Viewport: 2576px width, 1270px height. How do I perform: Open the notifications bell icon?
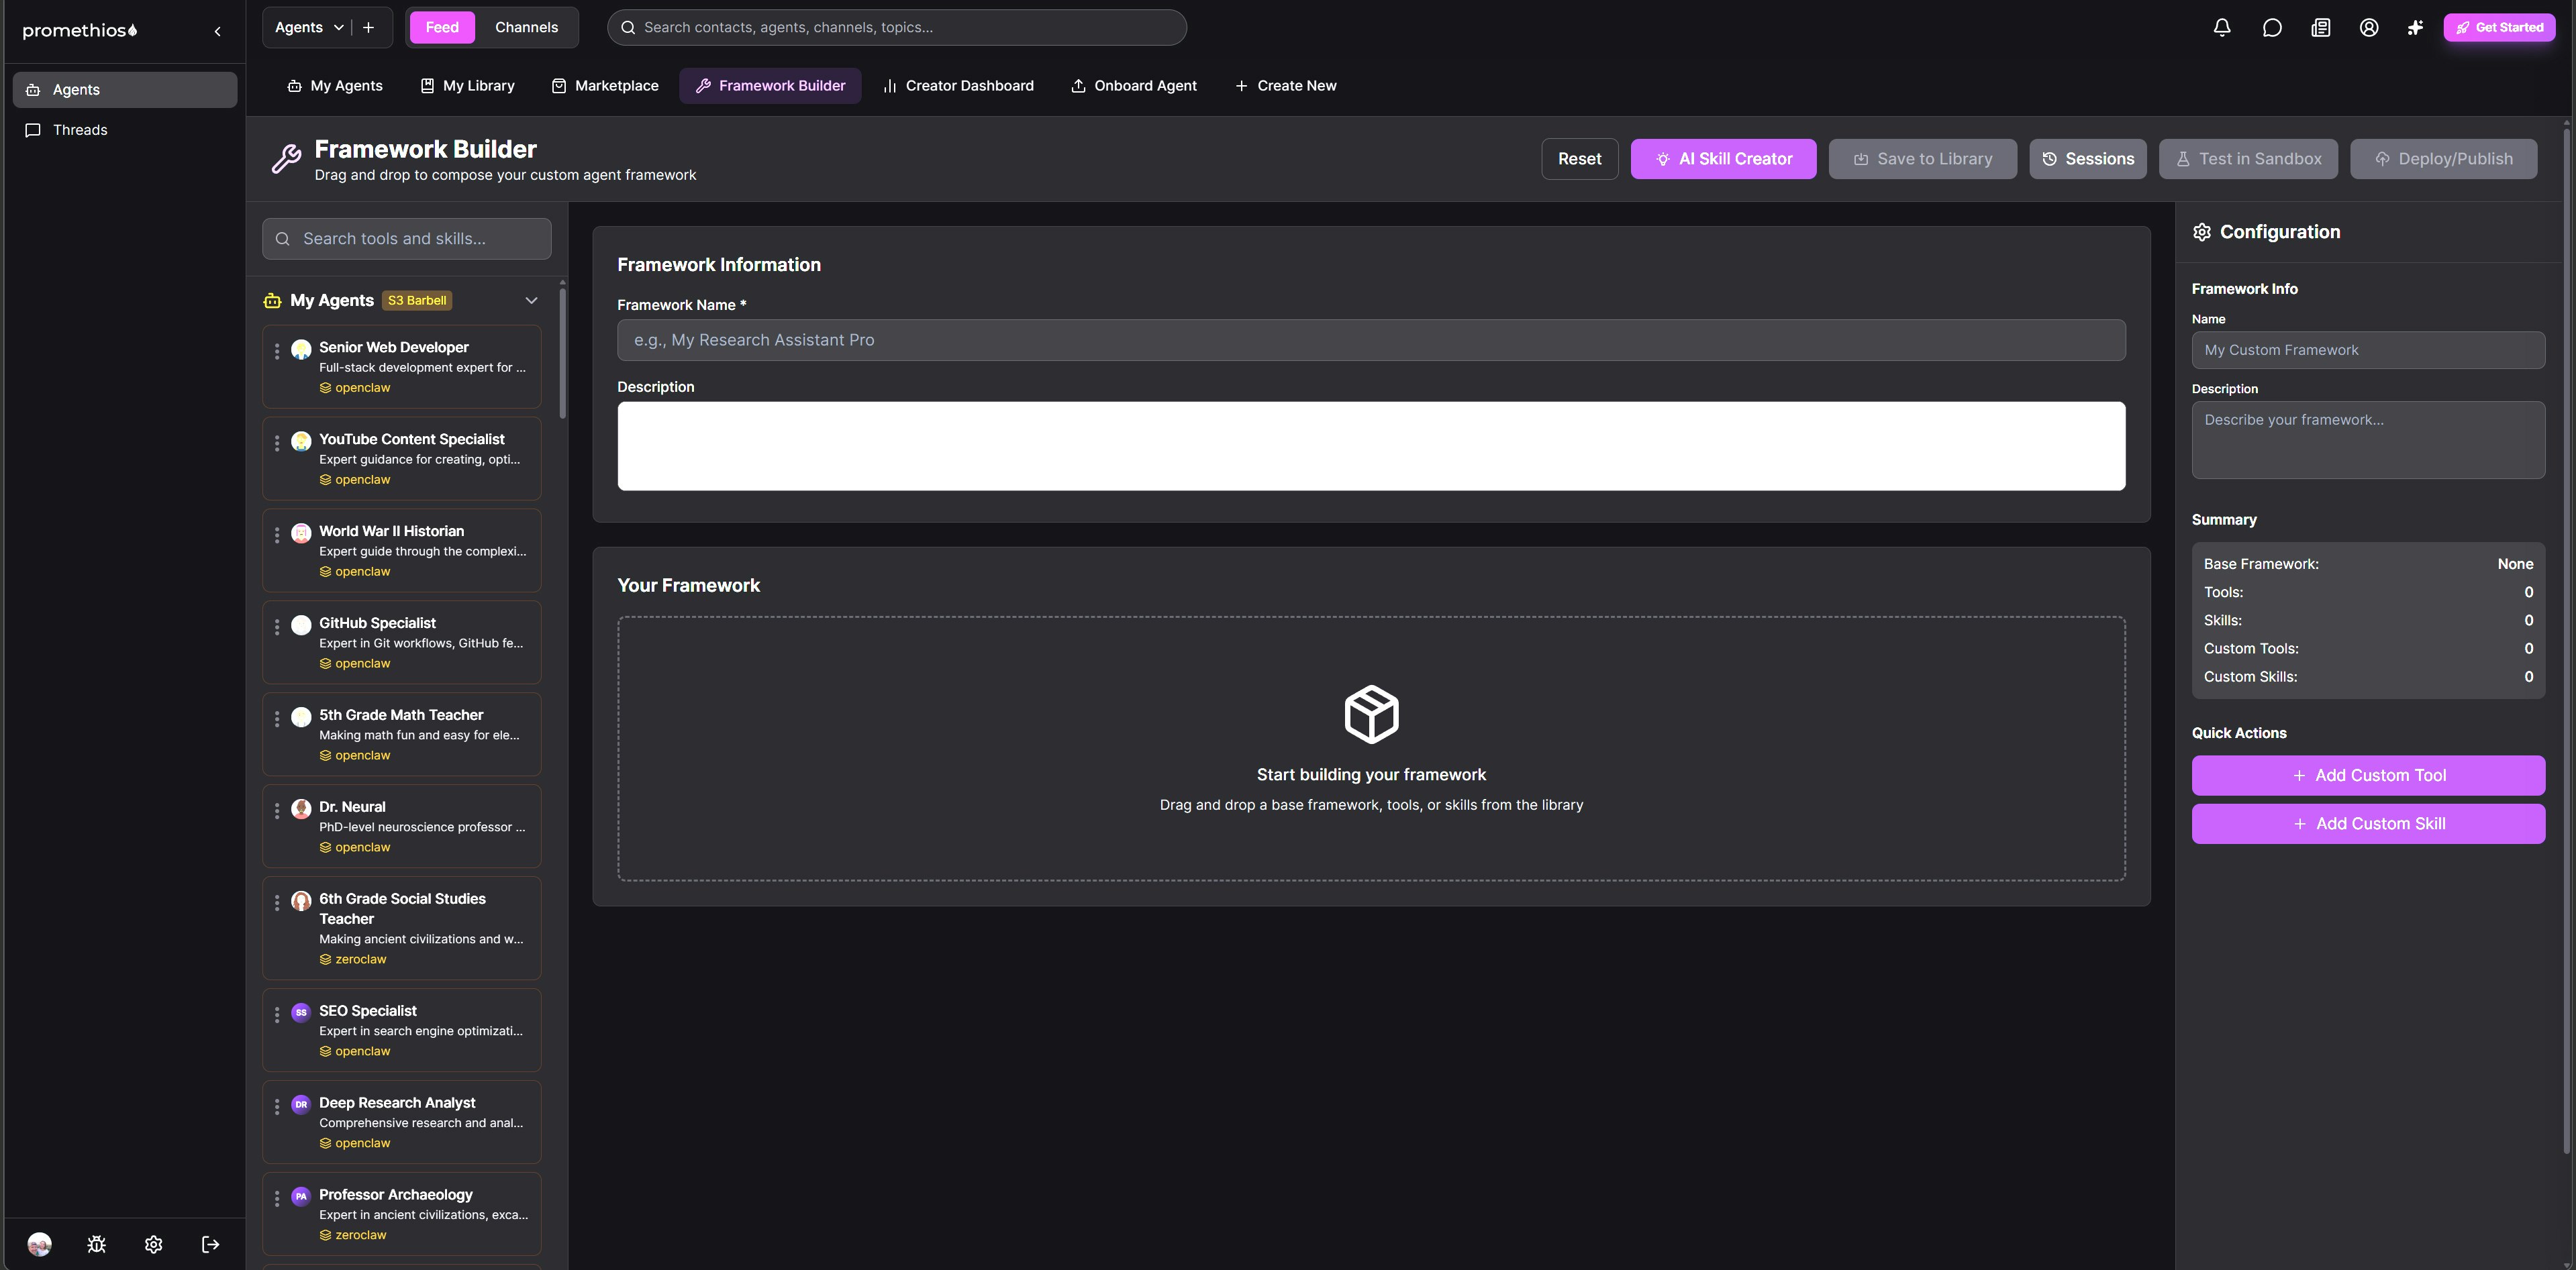tap(2221, 28)
